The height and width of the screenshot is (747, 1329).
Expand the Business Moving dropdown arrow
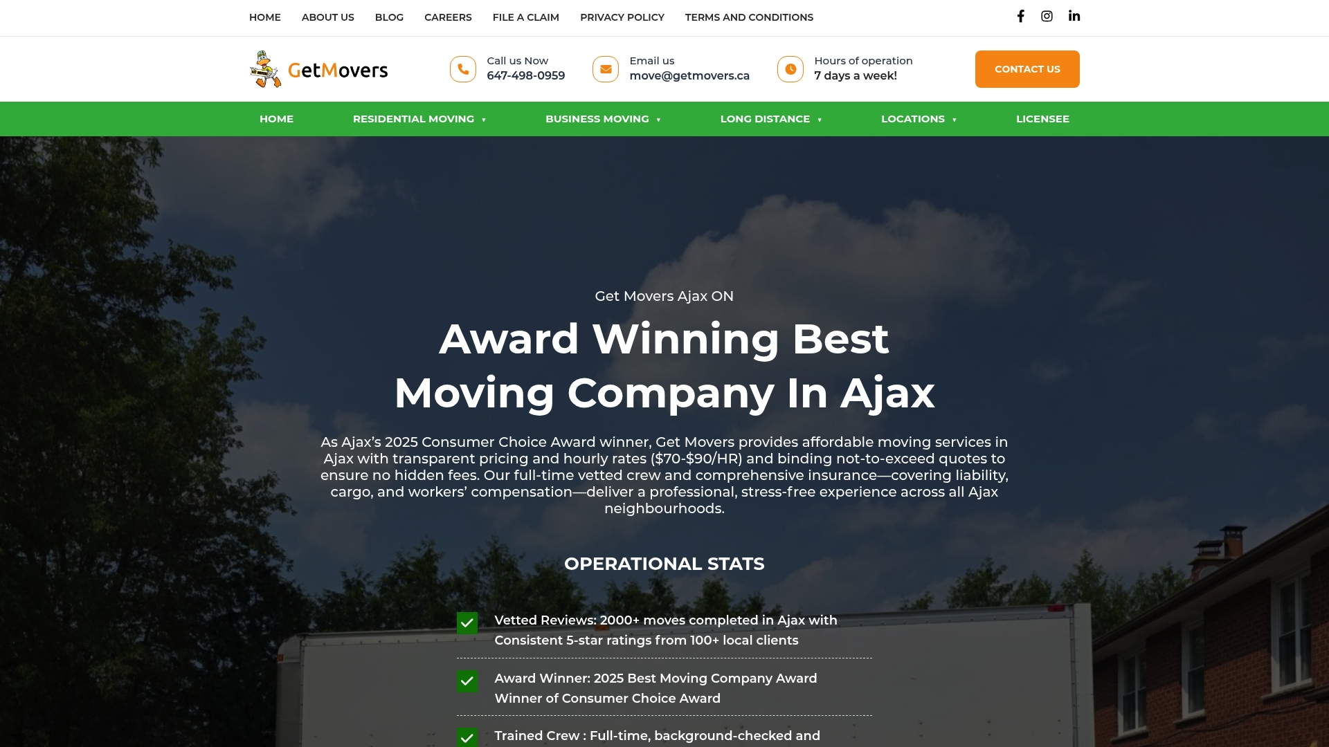(x=658, y=120)
